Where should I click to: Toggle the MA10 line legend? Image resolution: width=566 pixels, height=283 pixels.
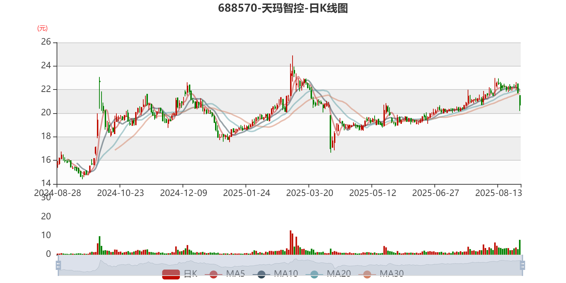pos(275,274)
